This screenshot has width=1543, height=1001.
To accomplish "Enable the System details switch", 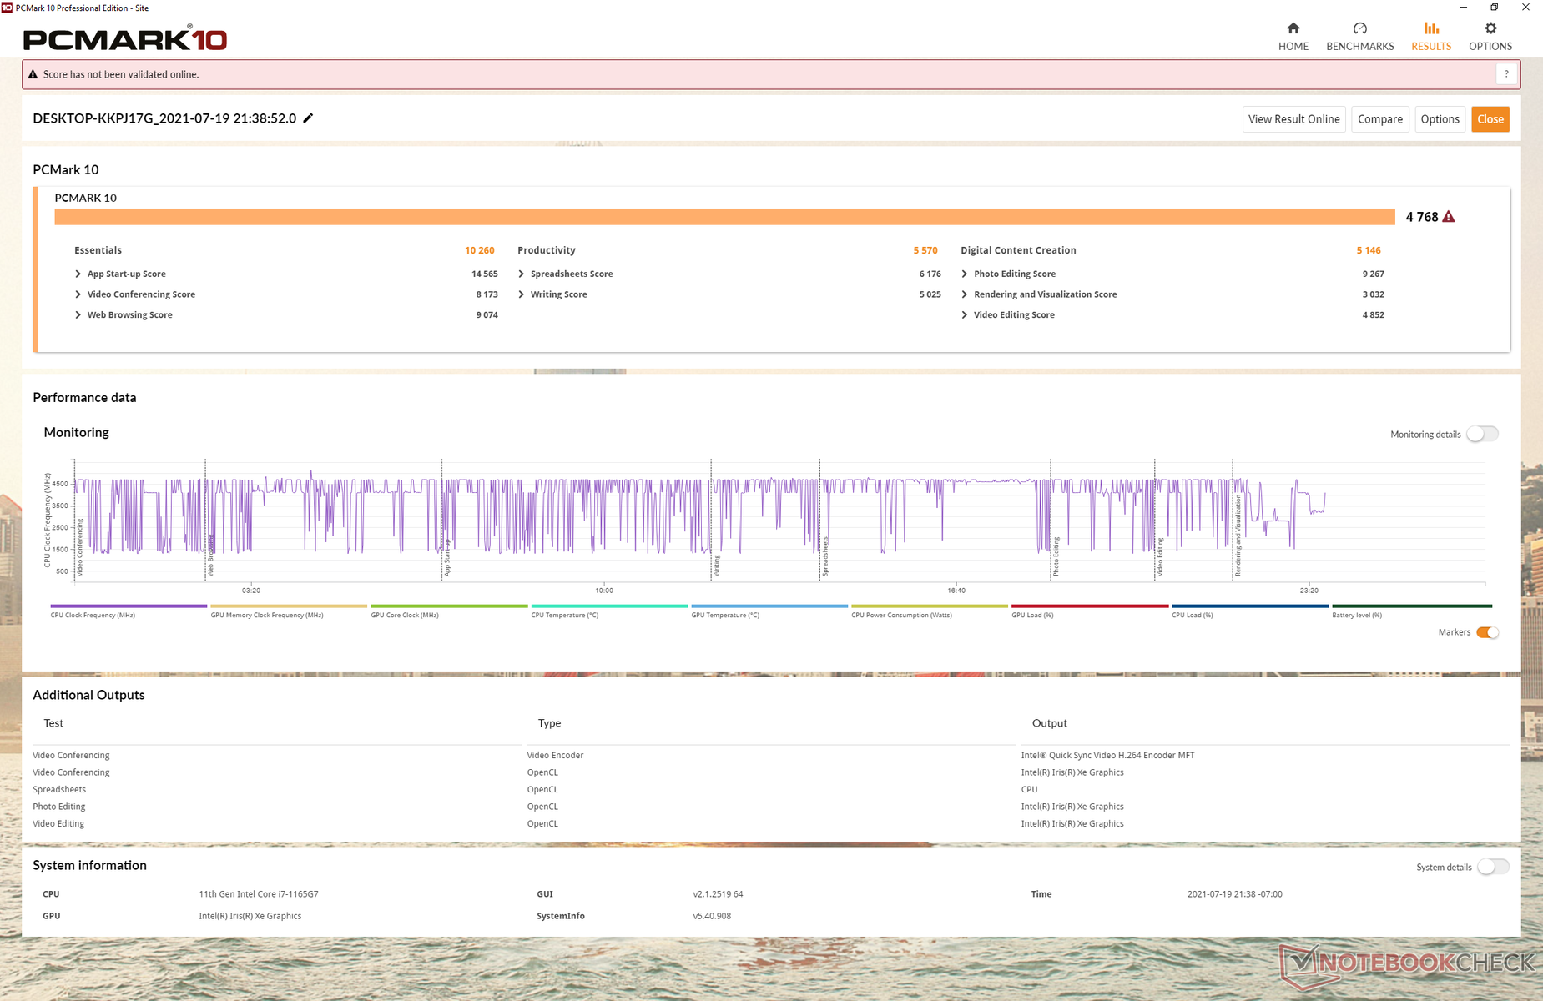I will click(x=1493, y=867).
